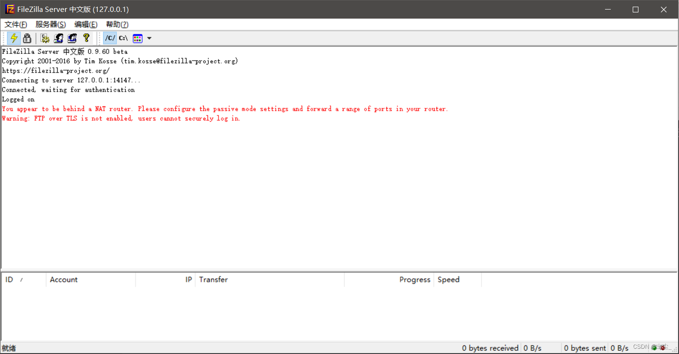Open server settings via the wrench icon
The image size is (679, 354).
tap(44, 38)
